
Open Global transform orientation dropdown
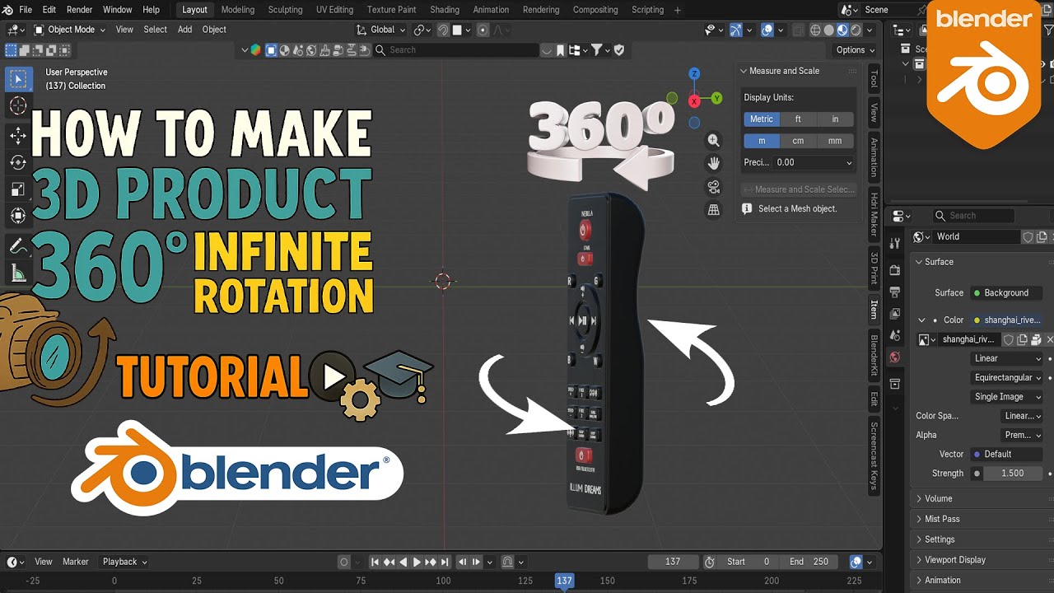point(380,30)
